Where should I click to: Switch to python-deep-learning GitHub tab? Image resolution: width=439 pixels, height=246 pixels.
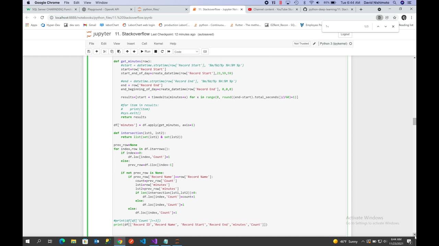(x=328, y=9)
